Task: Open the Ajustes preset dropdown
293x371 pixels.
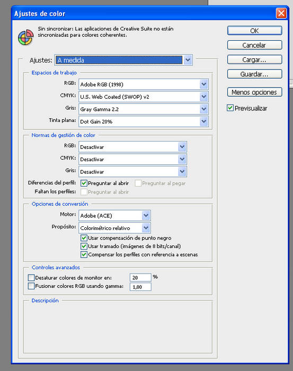Action: 123,60
